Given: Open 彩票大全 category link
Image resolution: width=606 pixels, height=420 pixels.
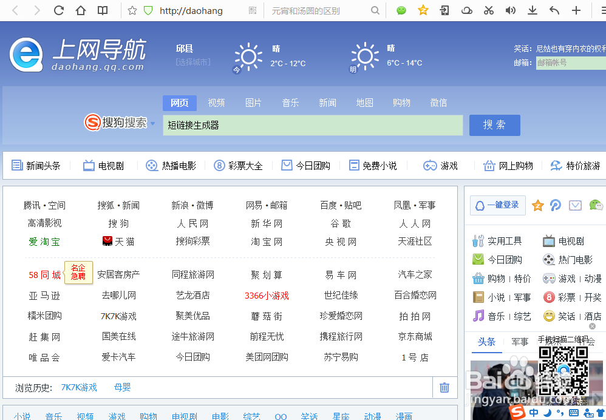Looking at the screenshot, I should pos(238,166).
